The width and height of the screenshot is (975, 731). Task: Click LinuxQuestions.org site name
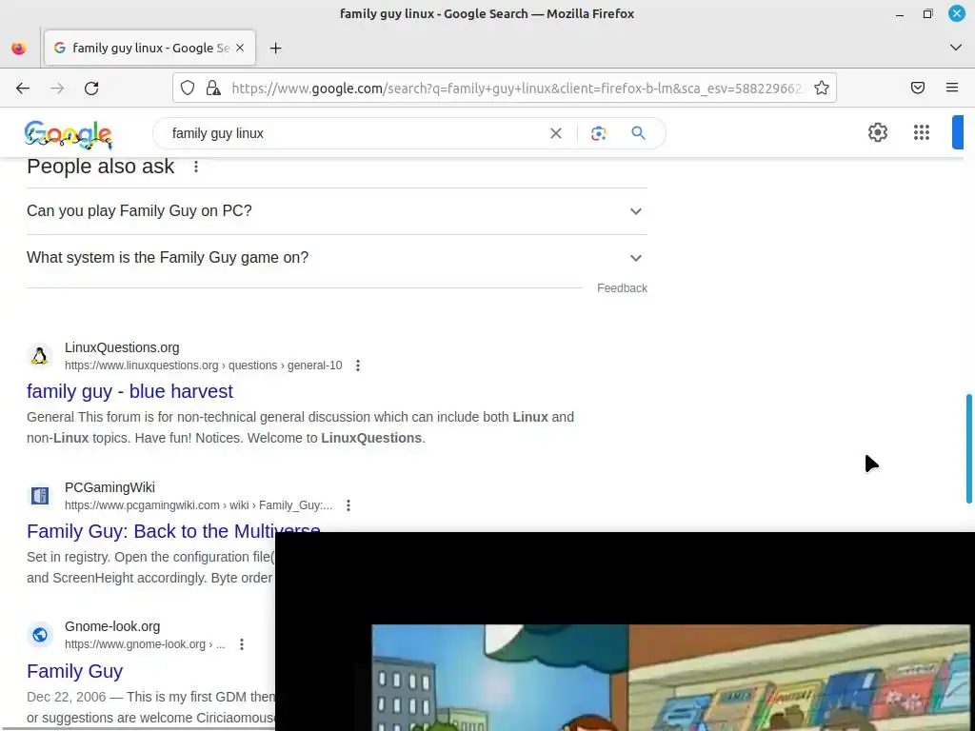pos(122,348)
